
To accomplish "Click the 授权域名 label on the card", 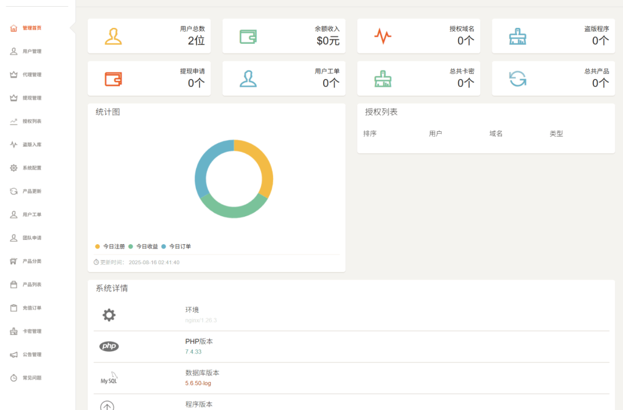I will point(462,29).
